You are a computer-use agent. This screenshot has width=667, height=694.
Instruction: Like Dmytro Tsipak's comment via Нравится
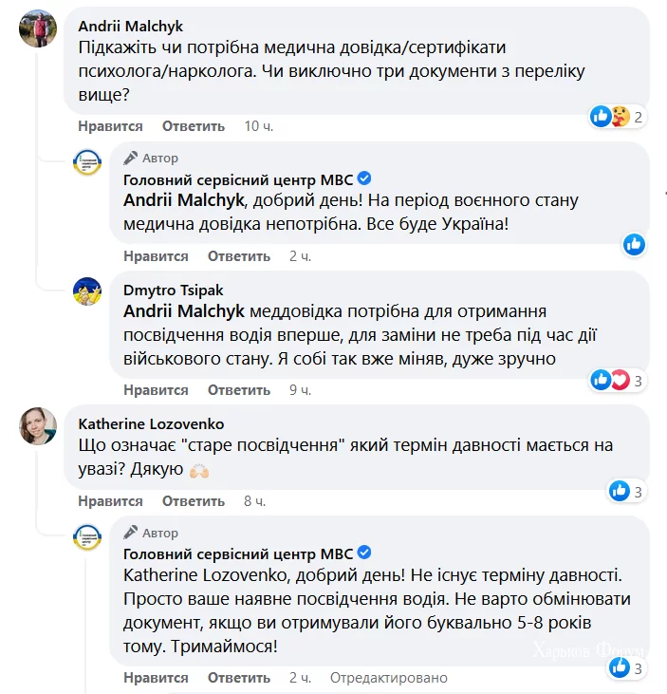coord(156,390)
